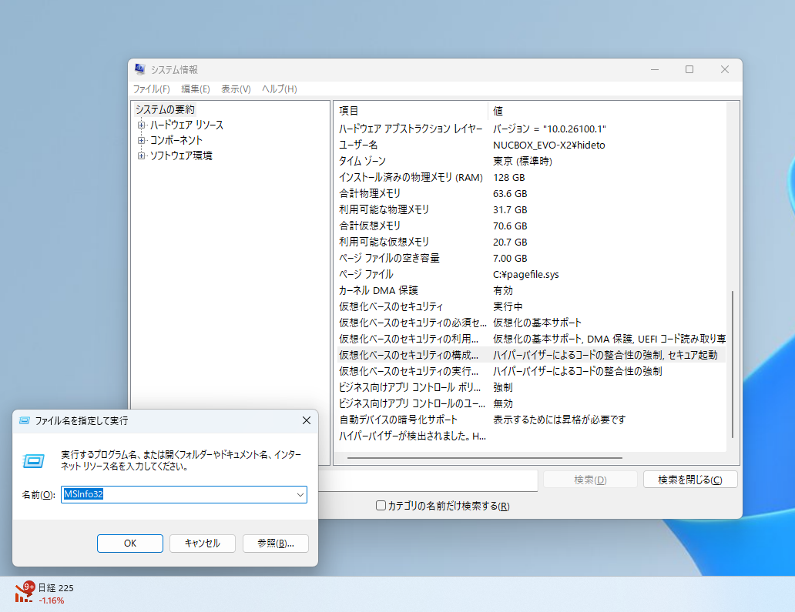Expand the ソフトウェア環境 tree node
The height and width of the screenshot is (612, 795).
click(x=140, y=157)
